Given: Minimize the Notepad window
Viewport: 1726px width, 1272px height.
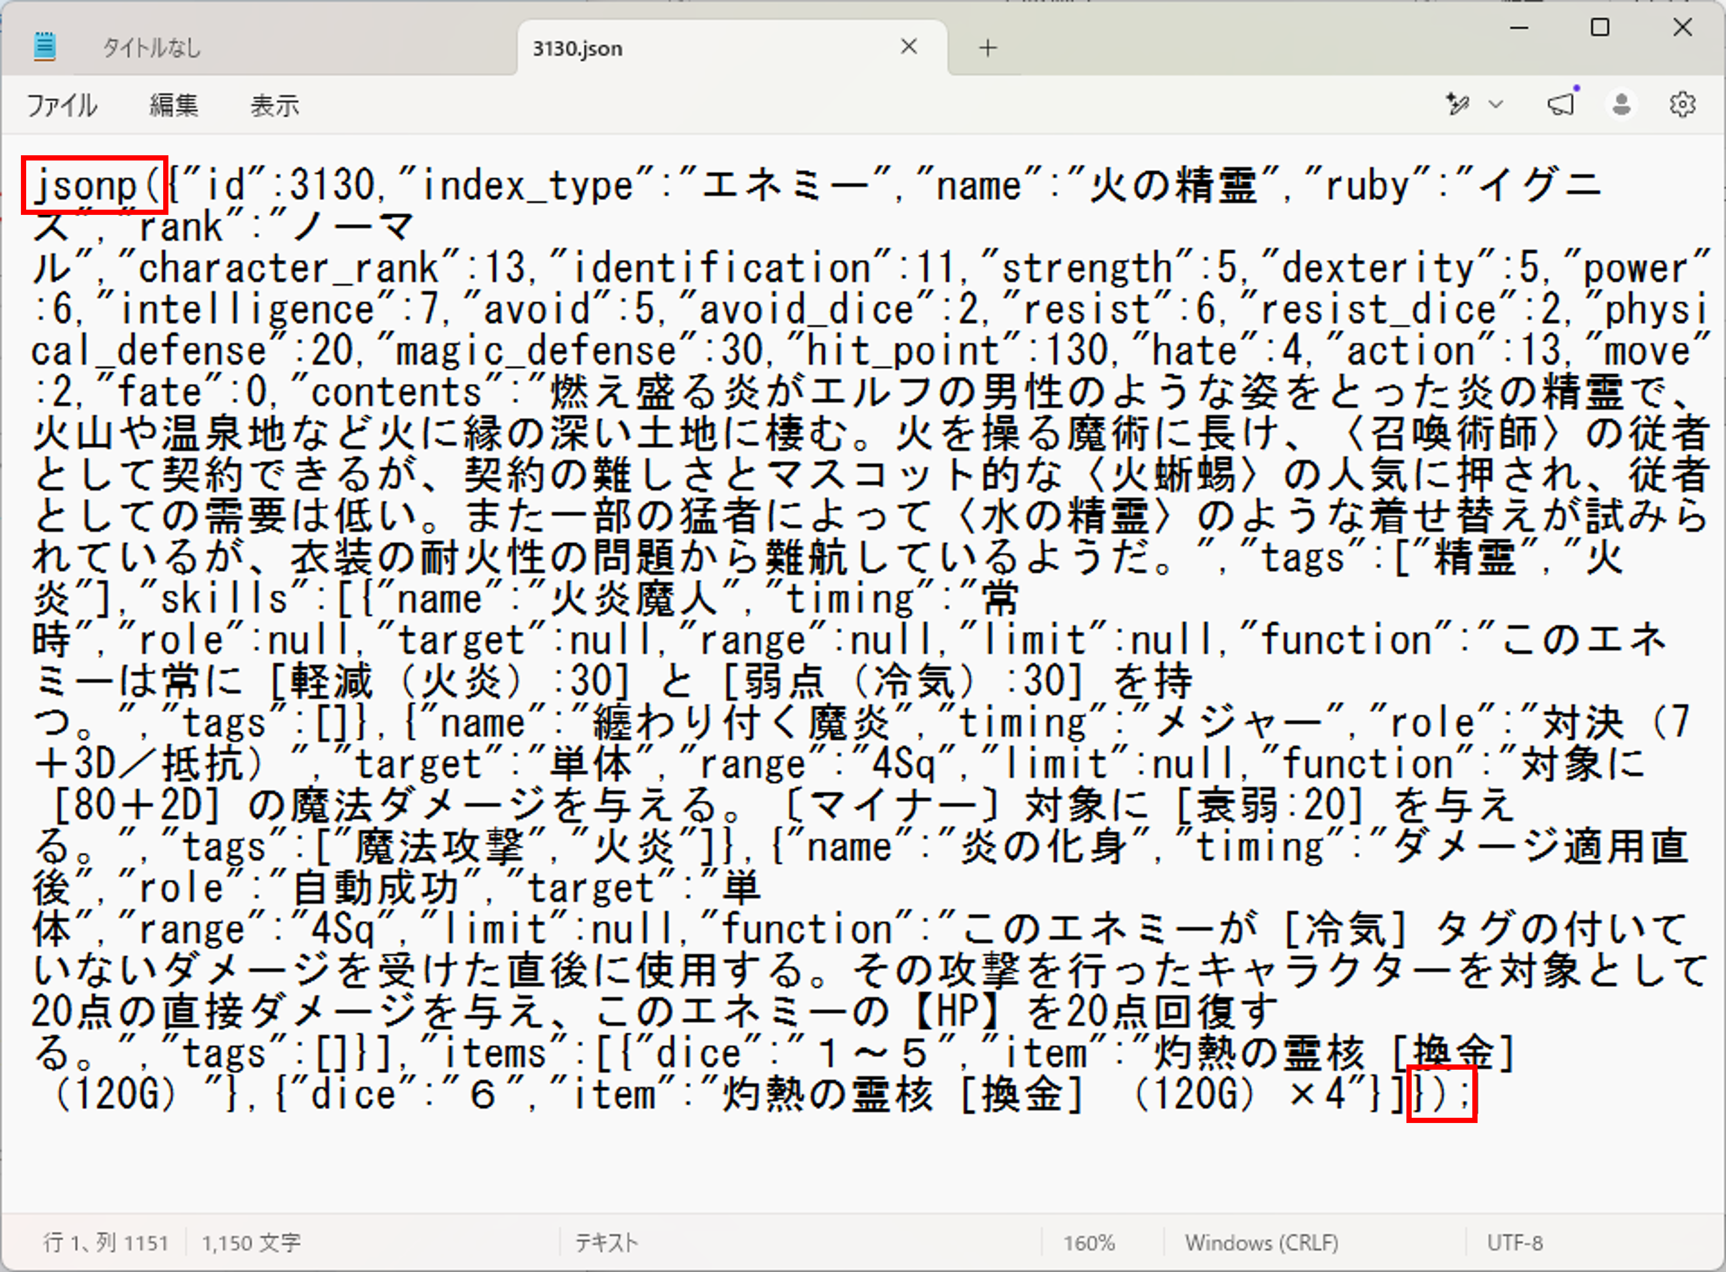Looking at the screenshot, I should [x=1519, y=28].
